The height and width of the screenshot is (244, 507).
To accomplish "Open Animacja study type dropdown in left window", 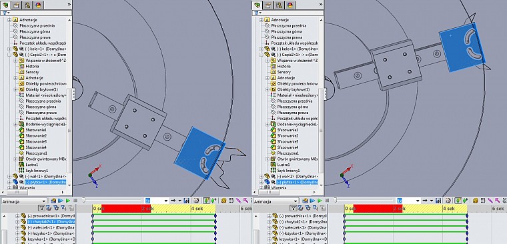I will tap(43, 201).
